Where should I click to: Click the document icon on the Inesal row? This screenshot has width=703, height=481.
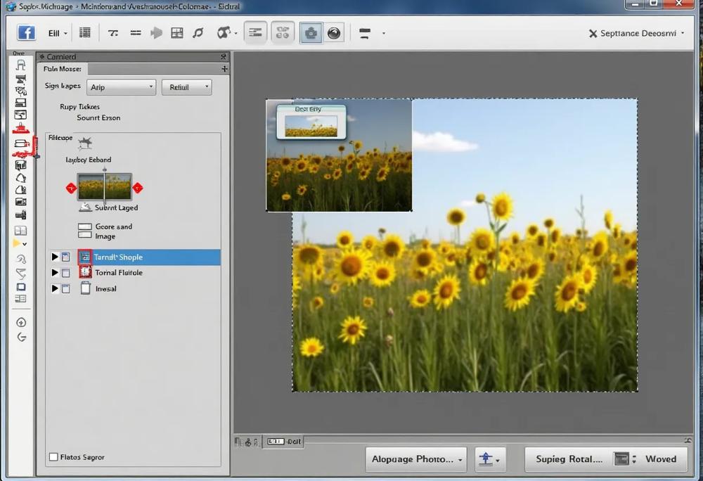(85, 288)
